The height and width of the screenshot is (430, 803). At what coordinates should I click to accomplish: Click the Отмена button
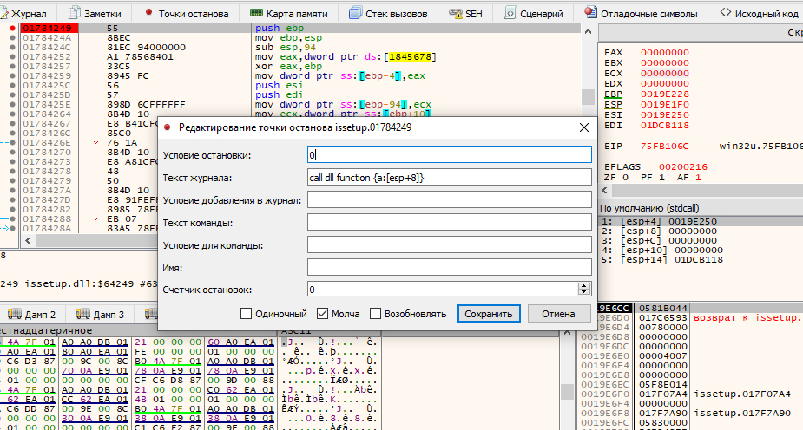(558, 313)
